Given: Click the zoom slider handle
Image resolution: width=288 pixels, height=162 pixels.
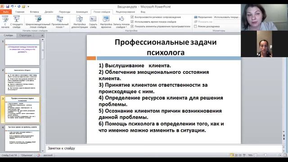Looking at the screenshot, I should pos(265,155).
